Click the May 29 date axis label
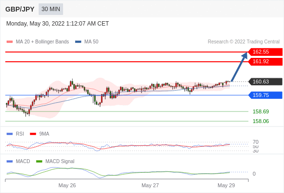Viewport: 284px width, 193px height. click(x=226, y=185)
